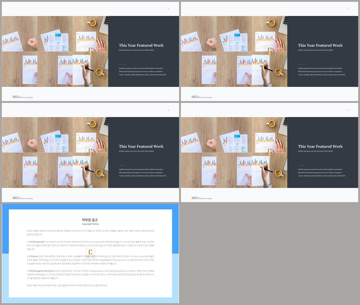360x305 pixels.
Task: Click 'This Year Featured Work' title on first slide
Action: [x=141, y=45]
